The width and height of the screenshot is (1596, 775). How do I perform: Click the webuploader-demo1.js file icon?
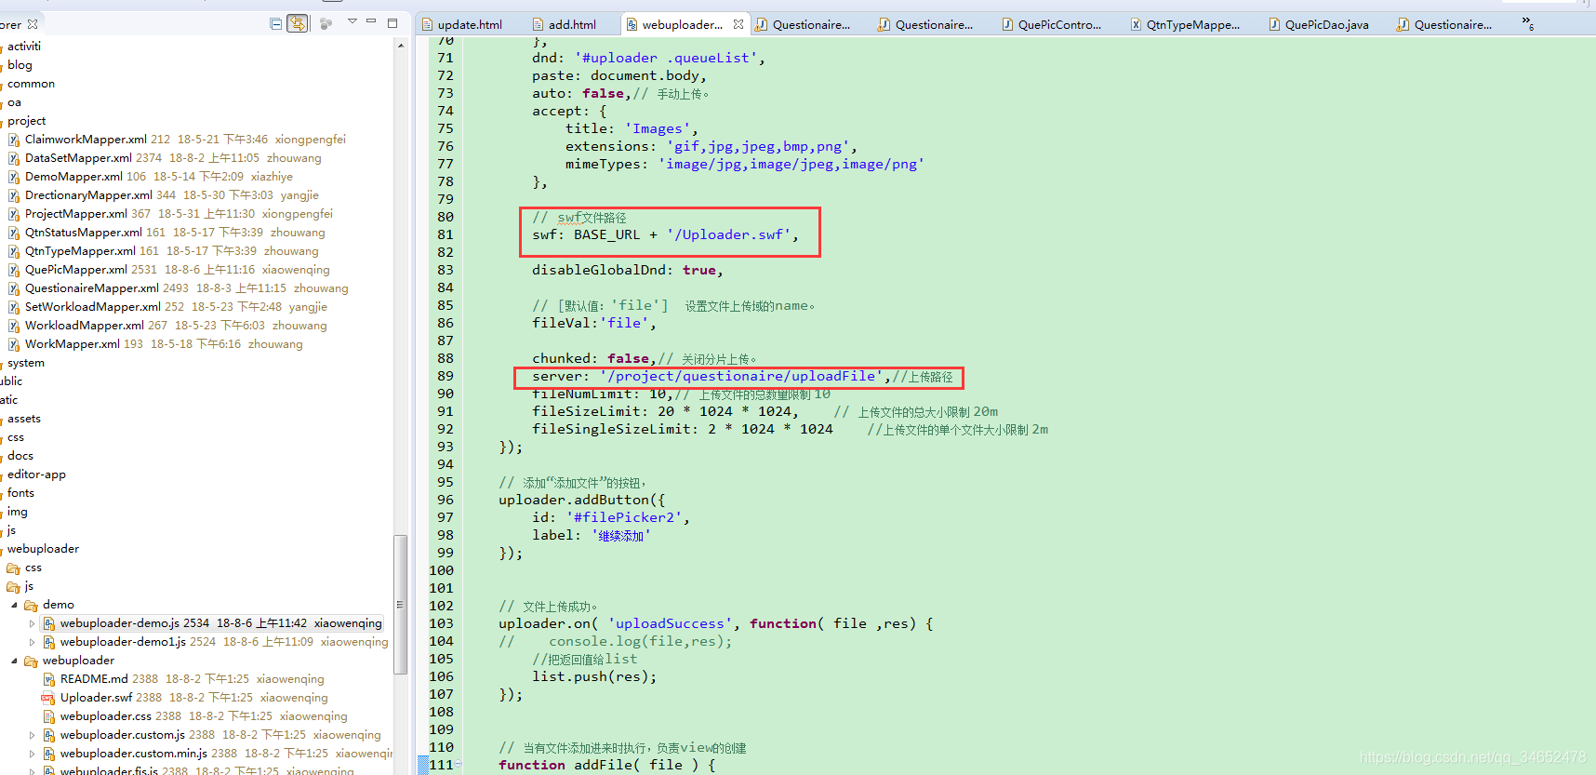[x=48, y=642]
